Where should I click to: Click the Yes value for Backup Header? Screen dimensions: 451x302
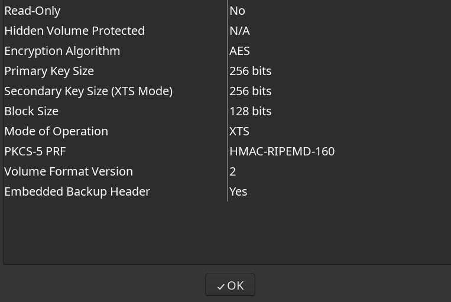pos(238,192)
